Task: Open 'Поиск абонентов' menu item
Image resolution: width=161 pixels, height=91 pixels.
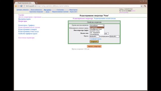Action: pos(36,10)
